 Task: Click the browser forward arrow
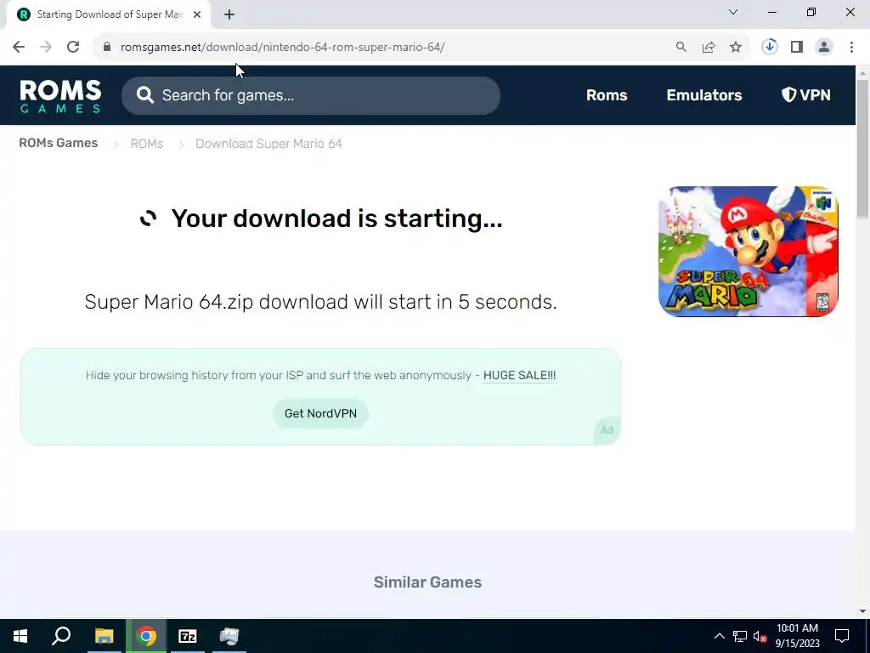pos(46,48)
